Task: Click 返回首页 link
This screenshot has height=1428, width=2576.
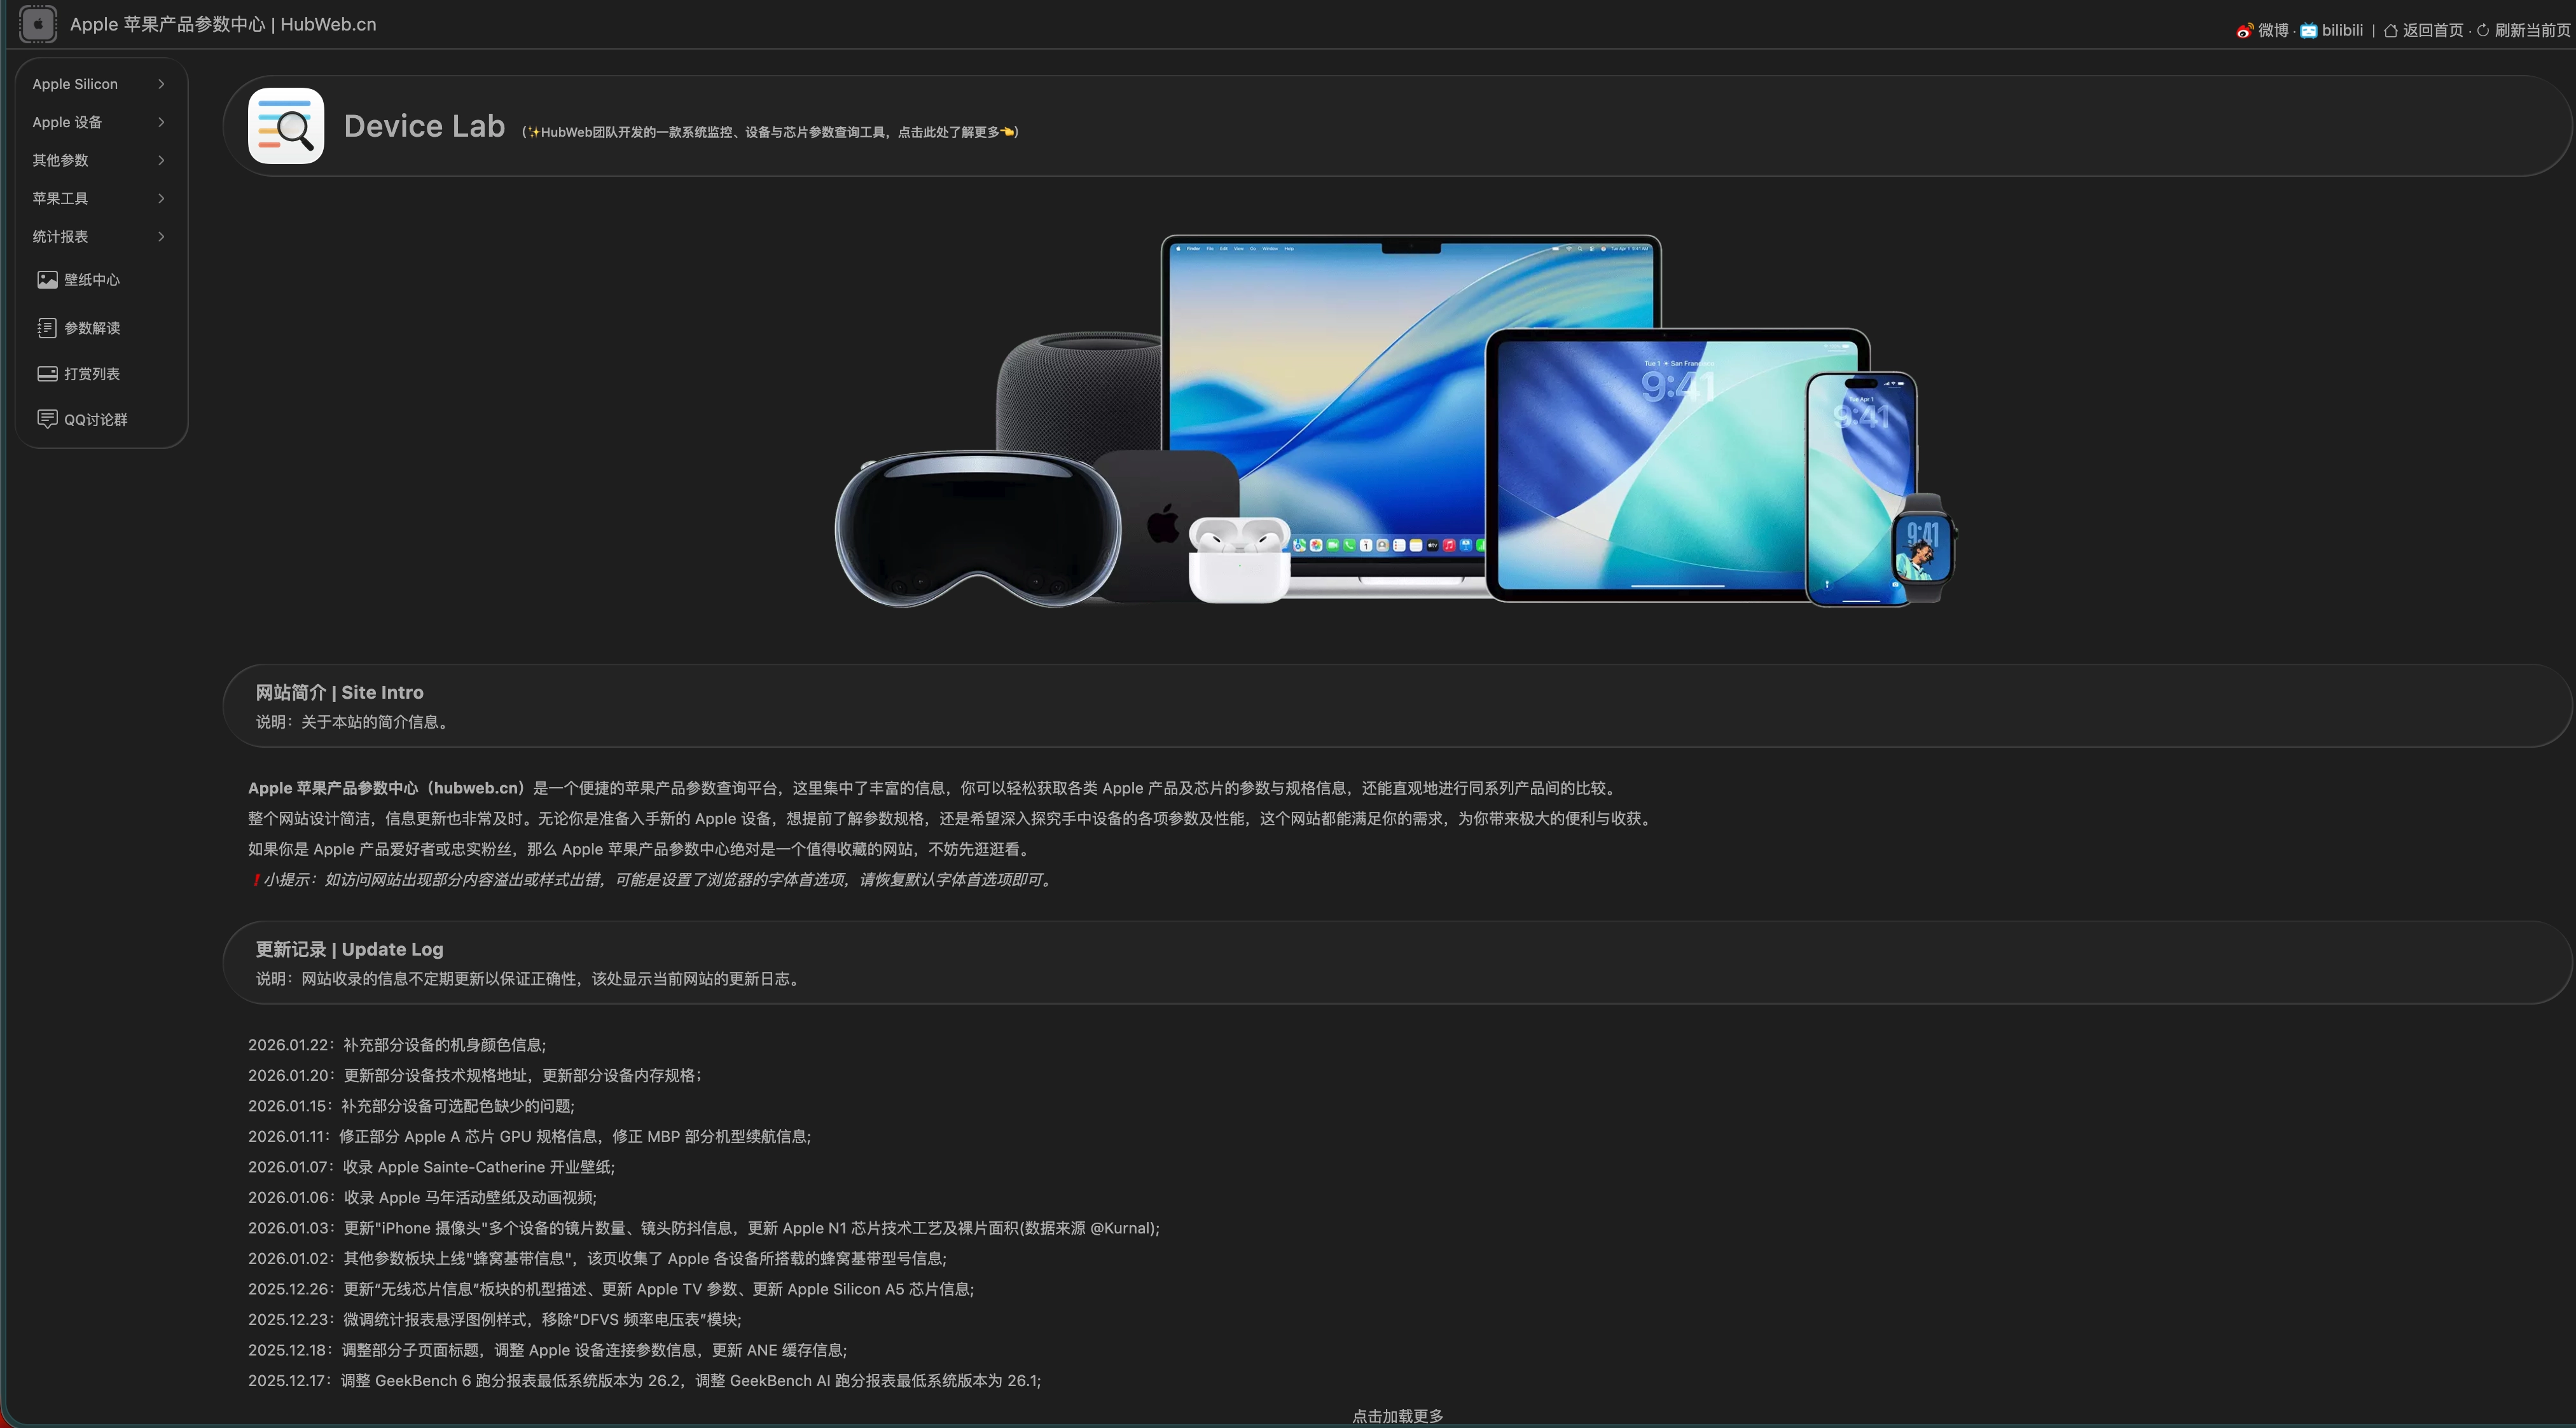Action: [2433, 31]
